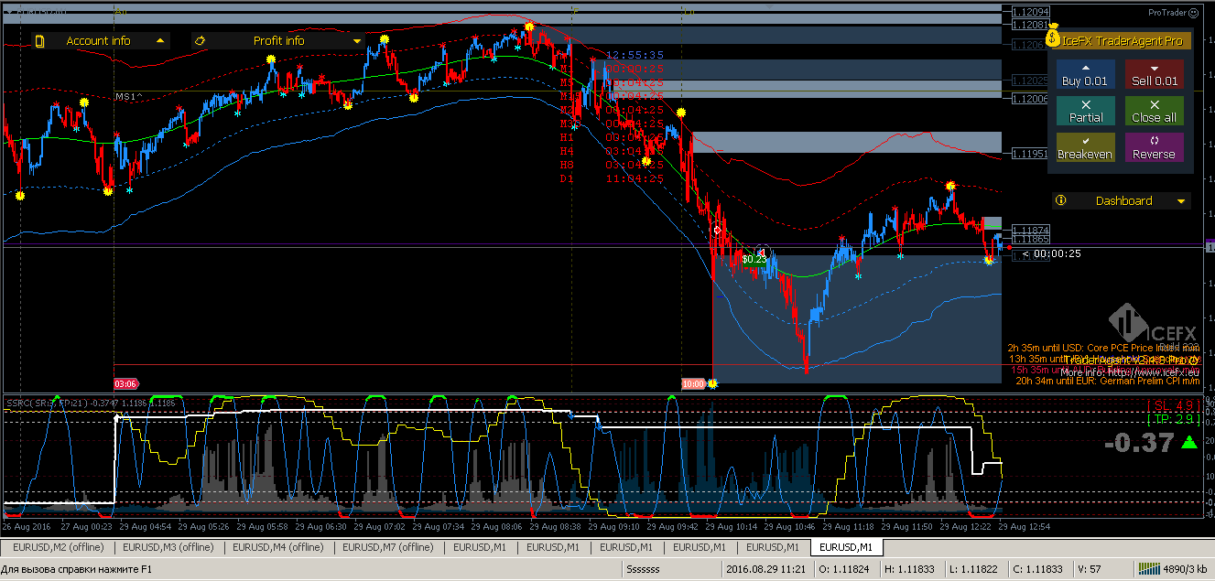This screenshot has height=581, width=1215.
Task: Switch to EURUSD,M4 (offline) tab
Action: click(x=277, y=547)
